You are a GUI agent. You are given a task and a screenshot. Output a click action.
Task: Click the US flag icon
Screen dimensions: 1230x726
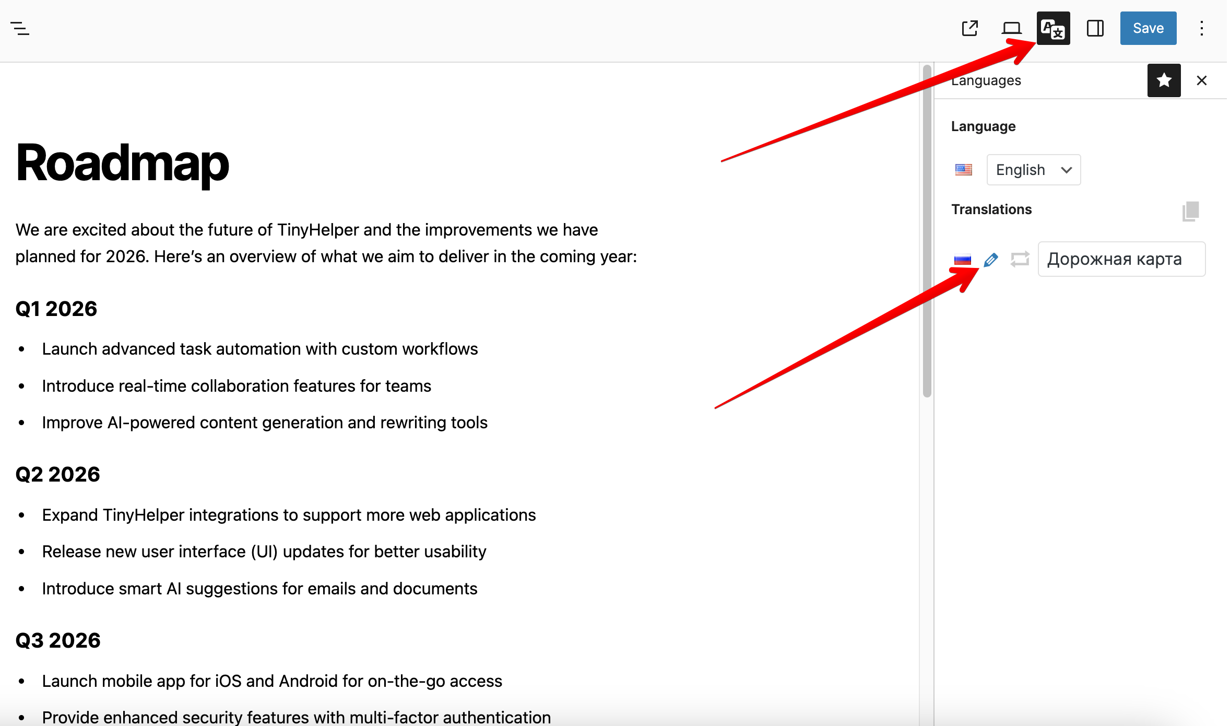tap(963, 170)
